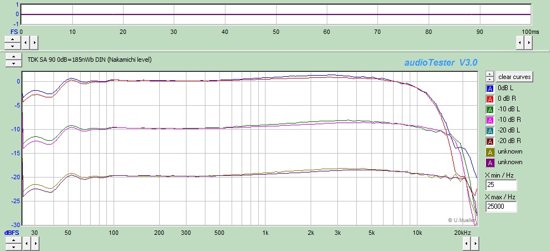Screen dimensions: 550x251
Task: Click up arrow of FS stepper below oscilloscope
Action: (12, 39)
